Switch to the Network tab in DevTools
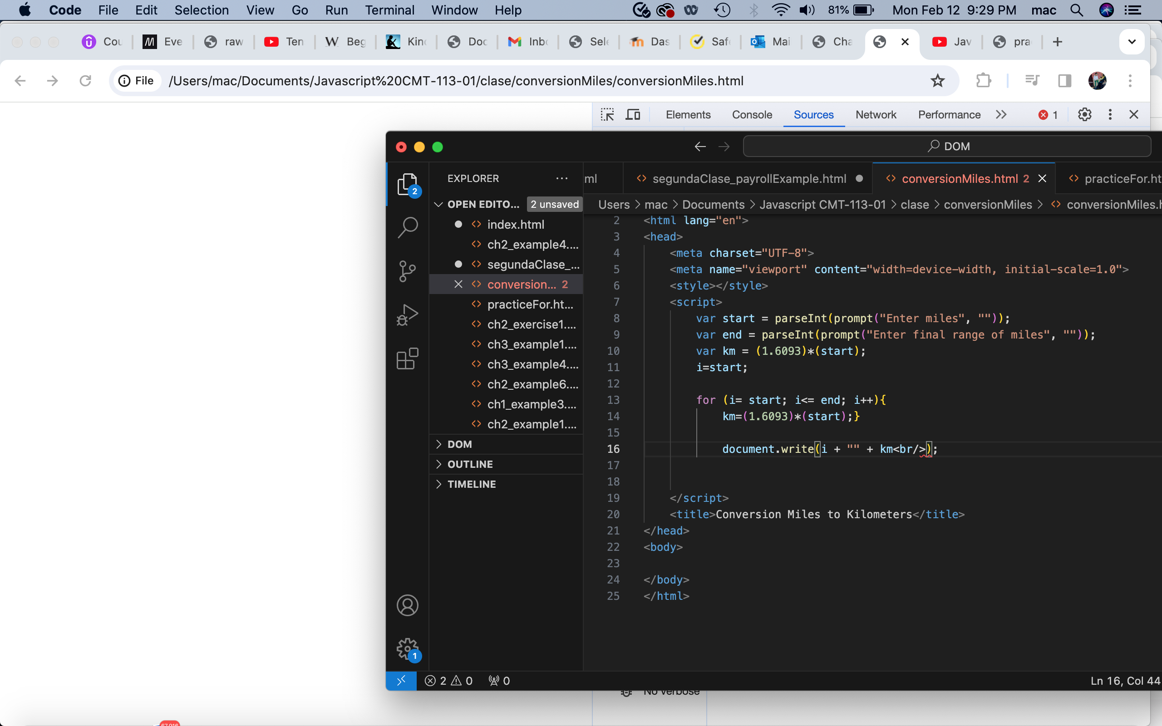 point(875,115)
